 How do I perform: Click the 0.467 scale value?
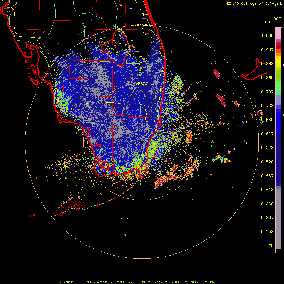267,175
